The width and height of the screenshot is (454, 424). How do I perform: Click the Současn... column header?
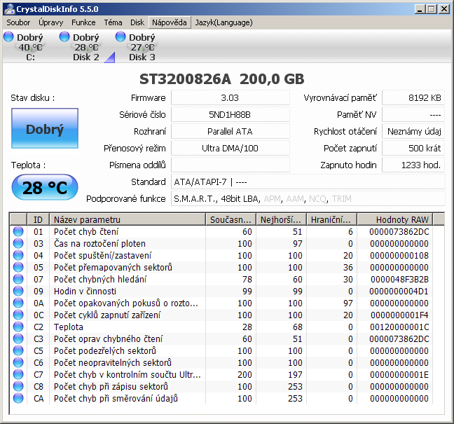pyautogui.click(x=231, y=219)
